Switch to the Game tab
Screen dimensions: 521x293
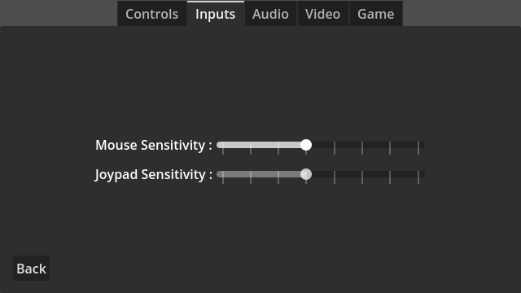coord(376,14)
